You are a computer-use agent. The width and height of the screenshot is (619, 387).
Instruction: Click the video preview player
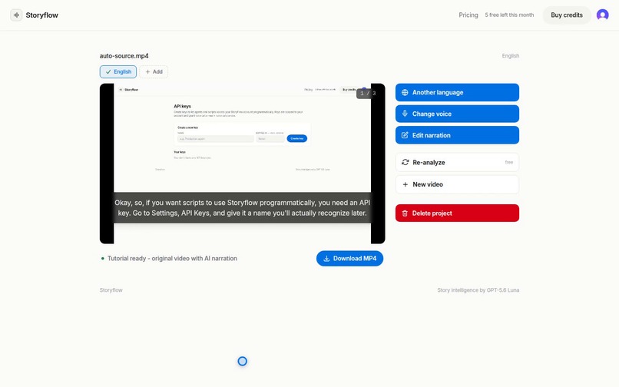243,164
